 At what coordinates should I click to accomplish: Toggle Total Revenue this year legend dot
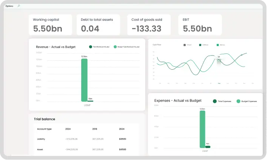(x=91, y=47)
